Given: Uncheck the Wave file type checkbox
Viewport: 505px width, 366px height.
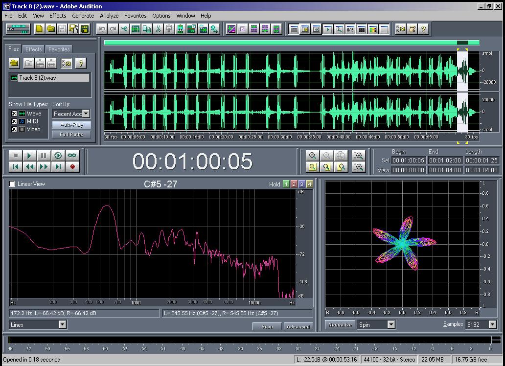Looking at the screenshot, I should pos(14,114).
